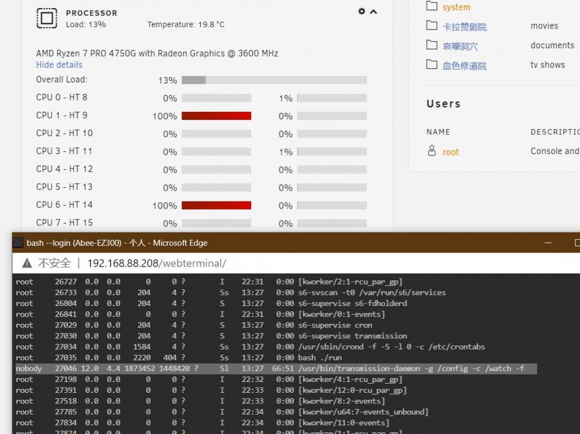Click user icon beside root

click(432, 151)
